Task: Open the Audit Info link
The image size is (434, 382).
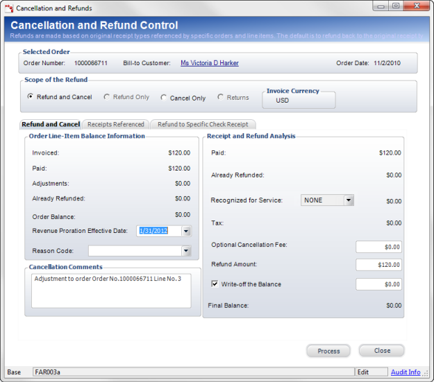Action: click(406, 372)
